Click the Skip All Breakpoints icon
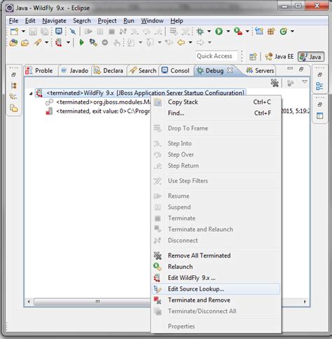Image resolution: width=332 pixels, height=339 pixels. [x=73, y=32]
